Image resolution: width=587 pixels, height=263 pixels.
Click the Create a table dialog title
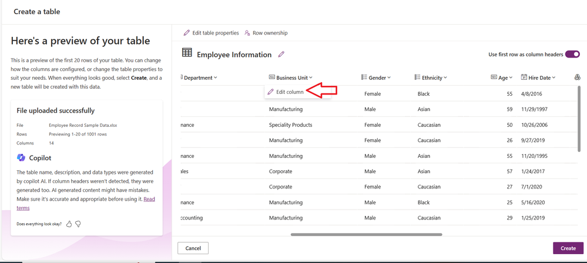[36, 12]
